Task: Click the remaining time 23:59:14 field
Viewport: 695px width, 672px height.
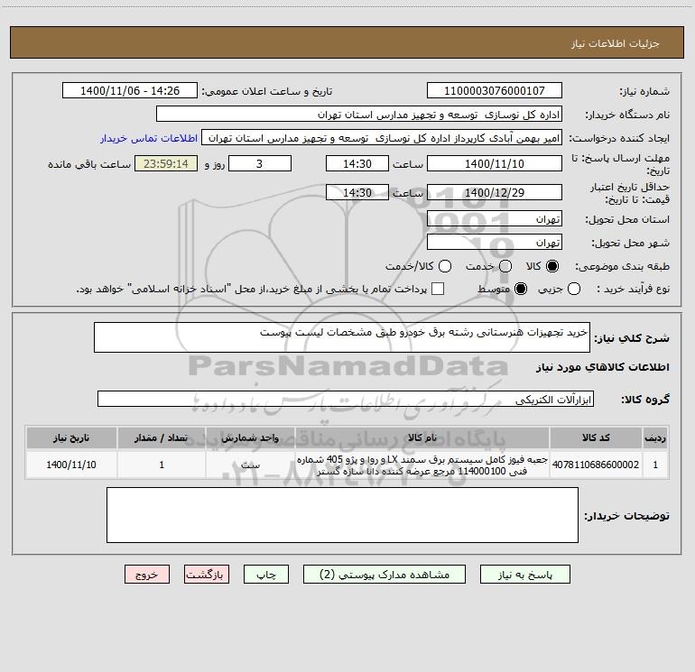Action: 166,163
